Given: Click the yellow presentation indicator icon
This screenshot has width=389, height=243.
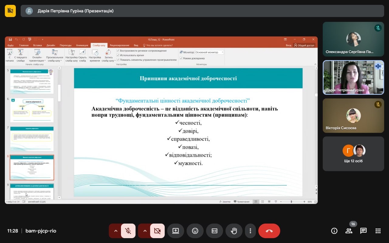Looking at the screenshot, I should [10, 11].
